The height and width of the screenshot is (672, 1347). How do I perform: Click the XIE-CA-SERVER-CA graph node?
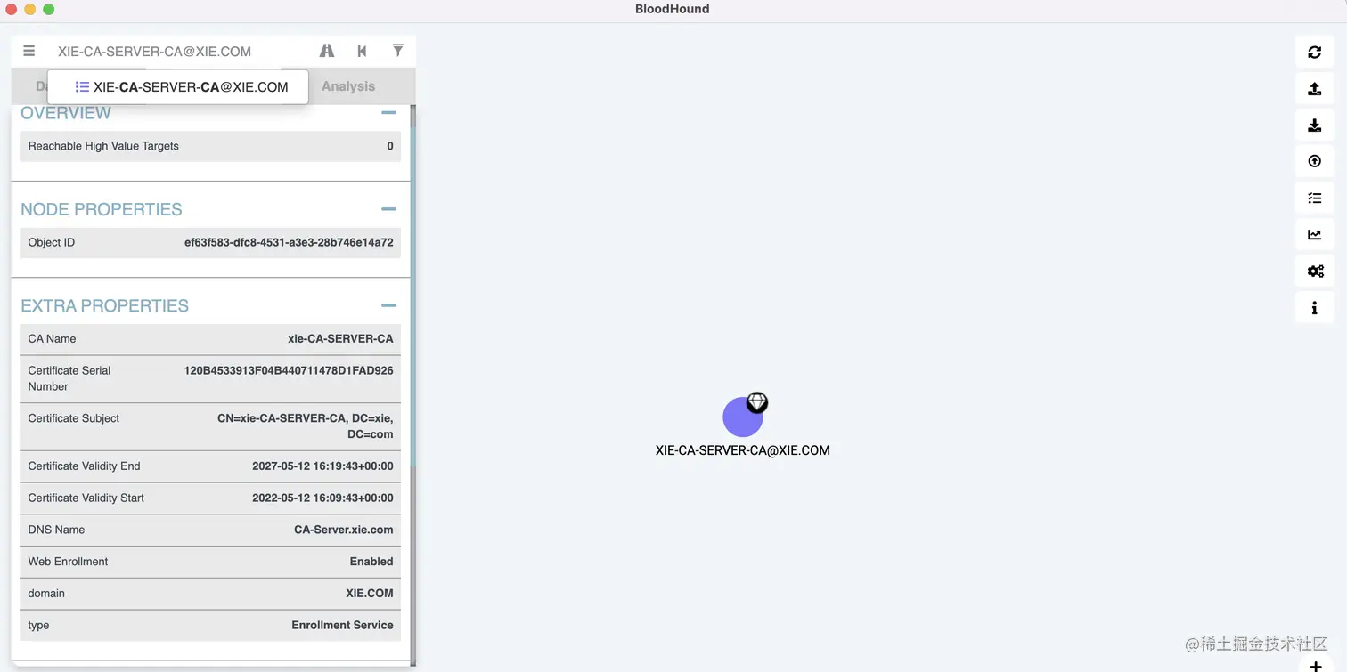pyautogui.click(x=741, y=417)
